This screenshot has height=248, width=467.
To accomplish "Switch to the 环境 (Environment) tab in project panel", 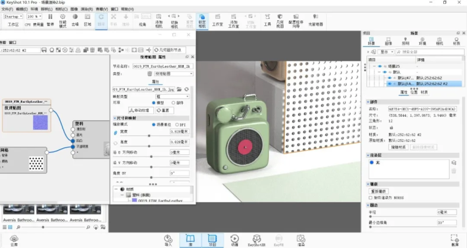I will (422, 43).
